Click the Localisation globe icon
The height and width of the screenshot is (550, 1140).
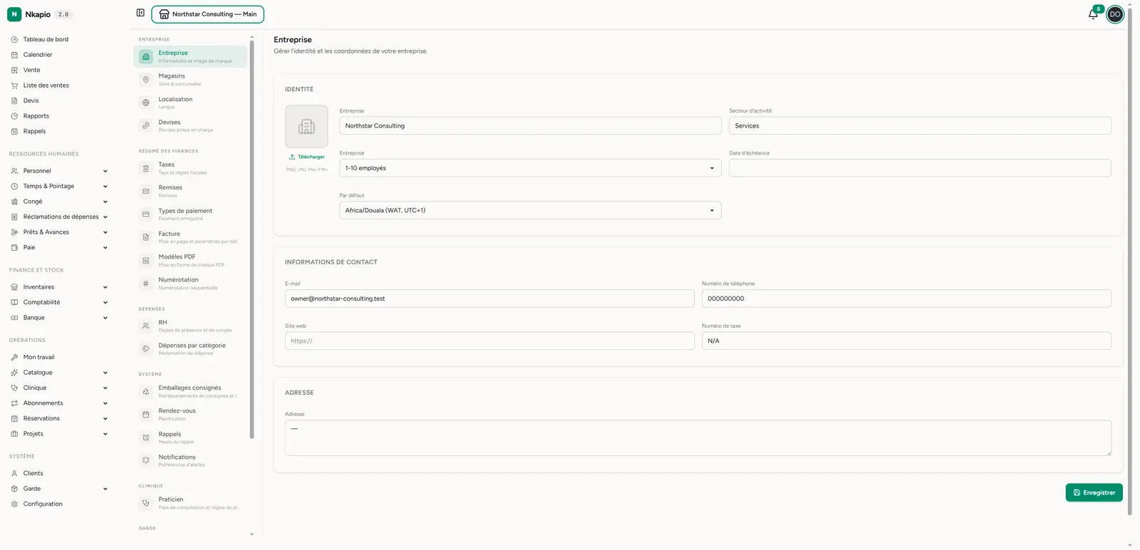click(146, 103)
